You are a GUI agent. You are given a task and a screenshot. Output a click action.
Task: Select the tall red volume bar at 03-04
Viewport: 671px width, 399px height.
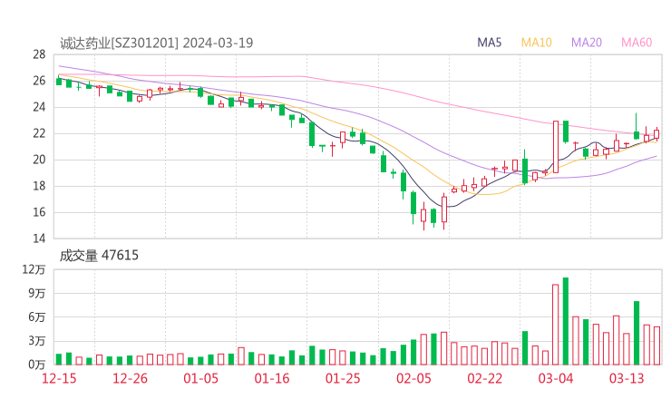point(556,325)
